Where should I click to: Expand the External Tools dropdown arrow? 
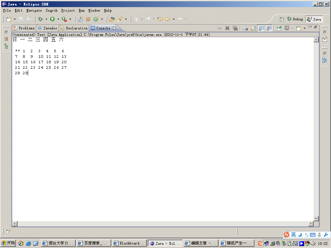70,19
